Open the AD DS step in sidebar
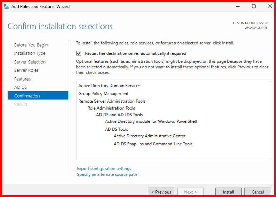The height and width of the screenshot is (197, 276). (20, 87)
